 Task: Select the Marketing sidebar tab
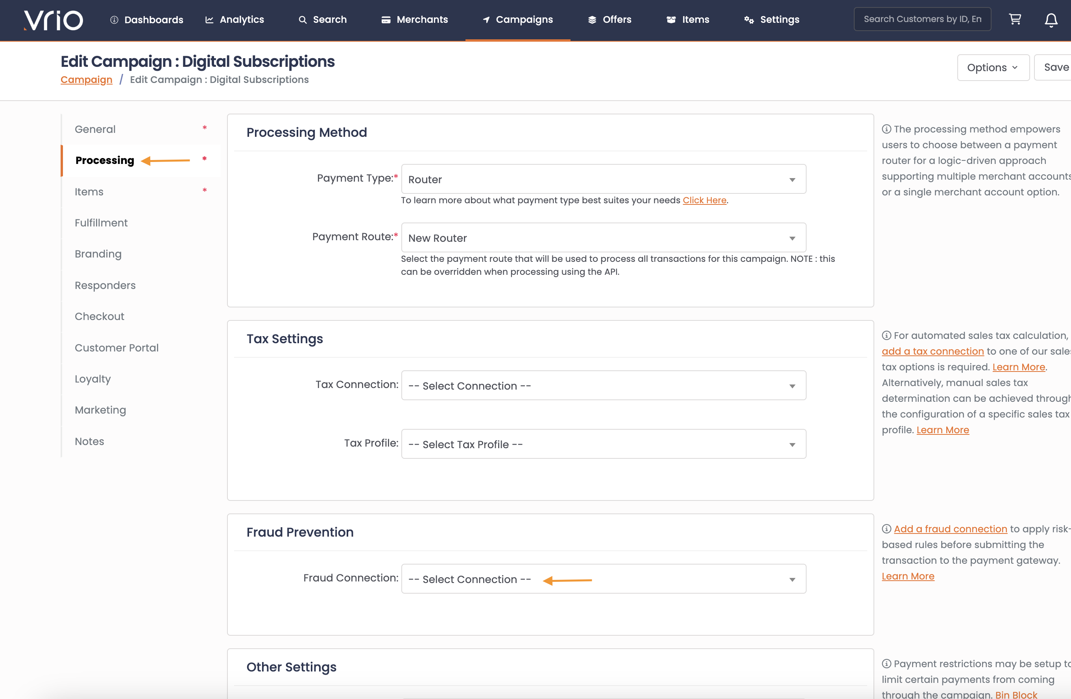[141, 410]
